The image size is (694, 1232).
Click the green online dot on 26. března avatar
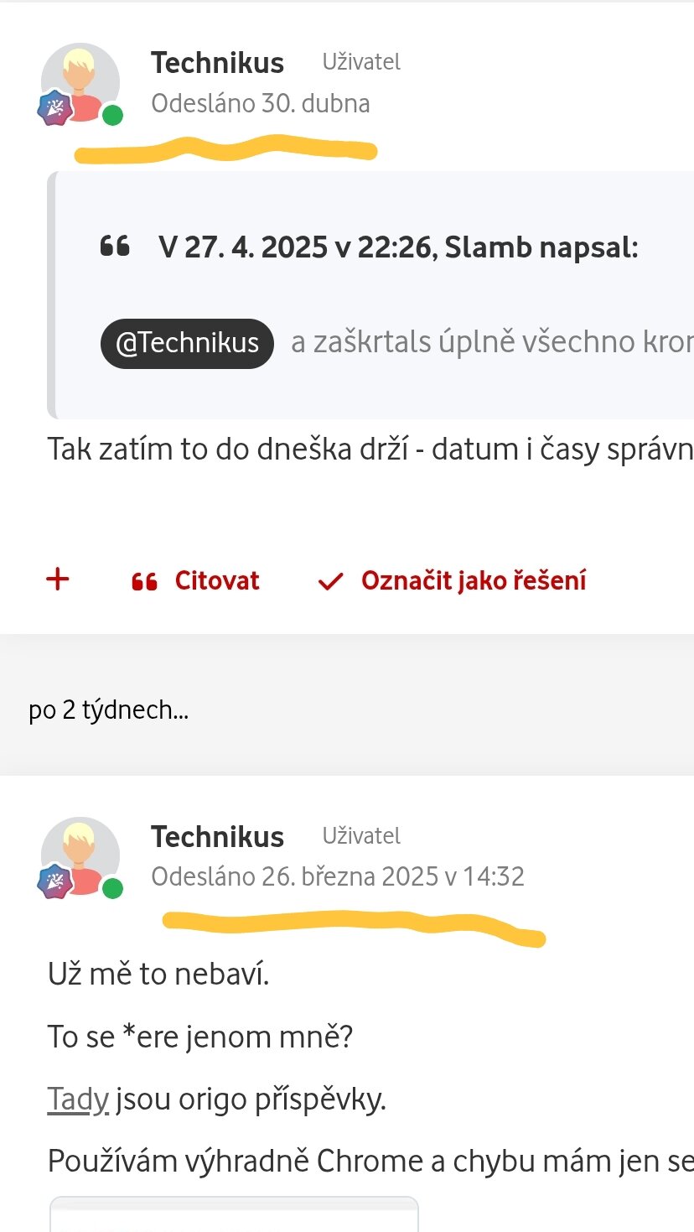coord(112,889)
